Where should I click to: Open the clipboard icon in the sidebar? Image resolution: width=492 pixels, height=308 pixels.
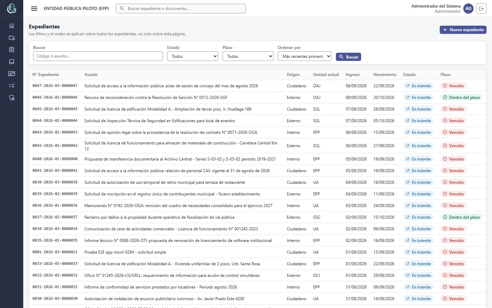click(12, 50)
